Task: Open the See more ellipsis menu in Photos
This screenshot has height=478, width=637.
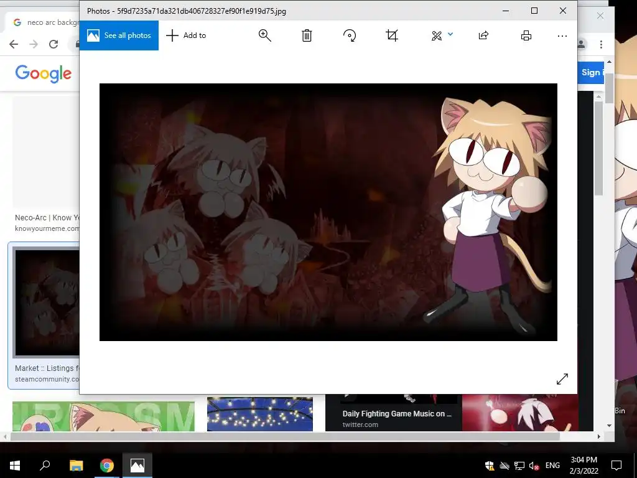Action: (x=562, y=36)
